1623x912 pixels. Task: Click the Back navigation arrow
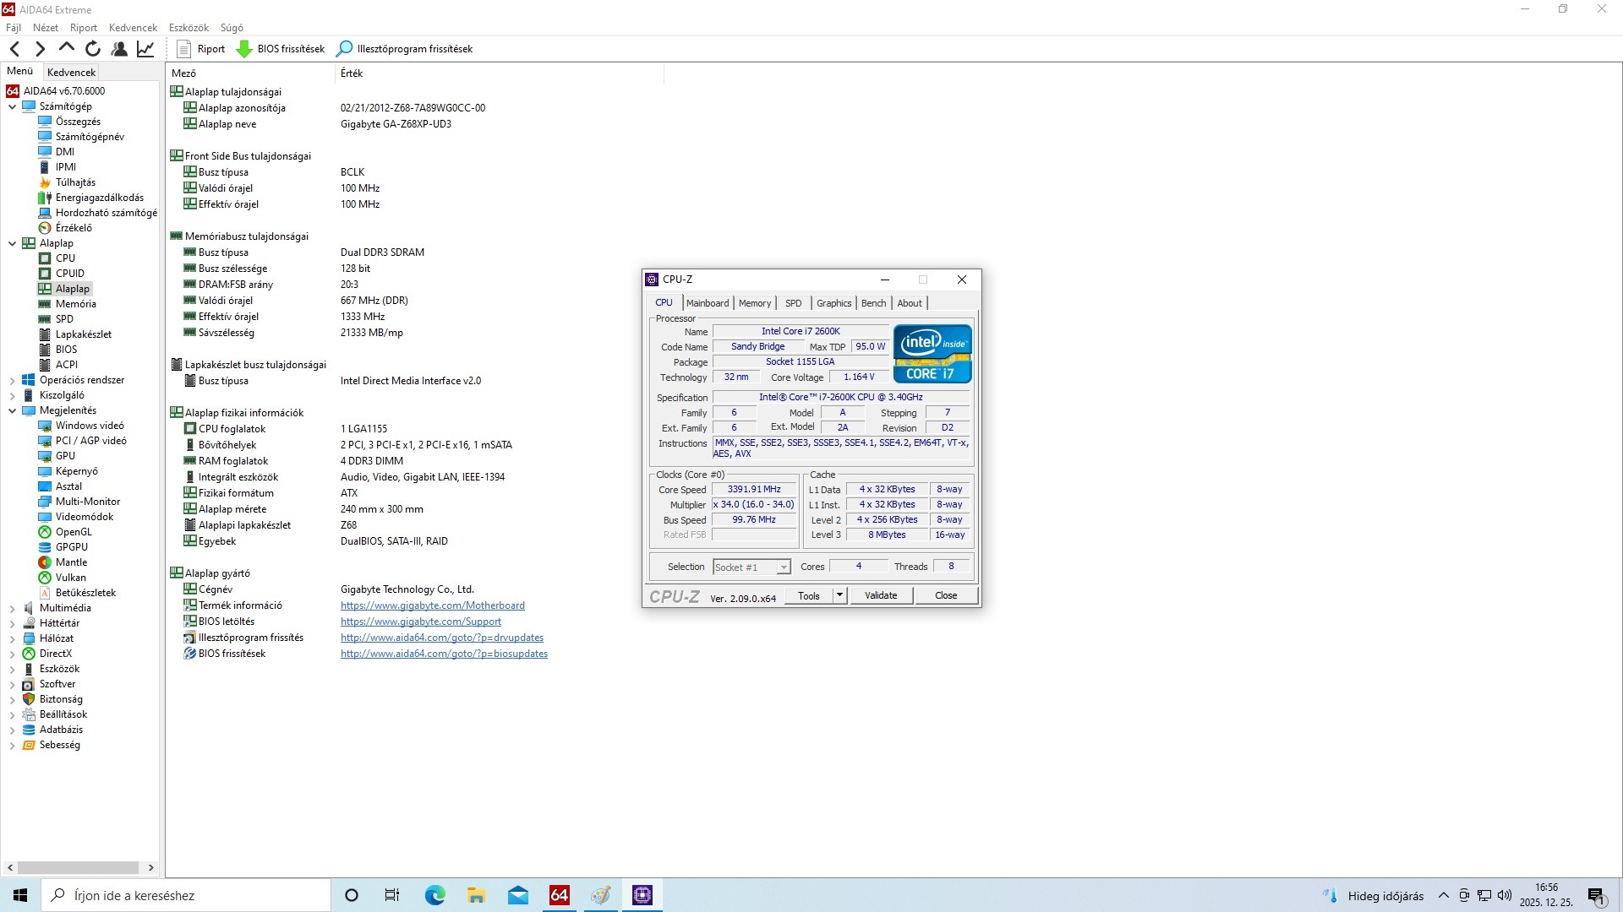pos(15,49)
